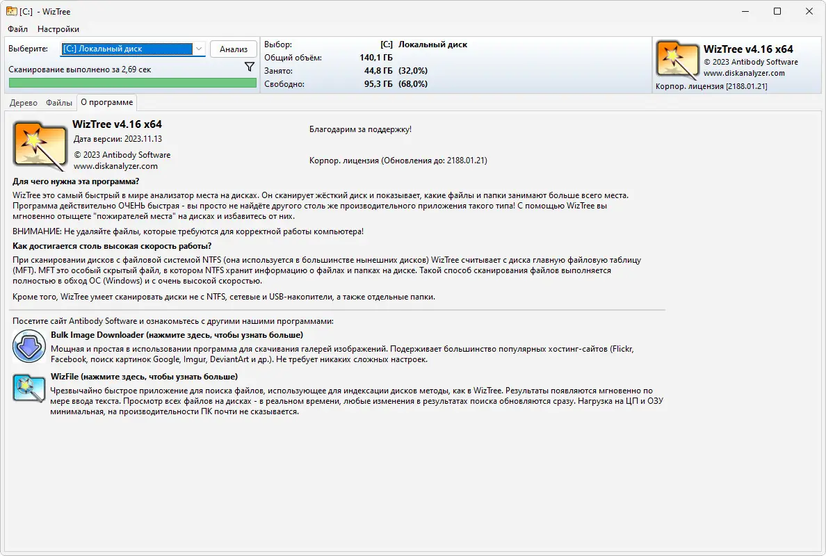
Task: Maximize the WizTree window
Action: [777, 11]
